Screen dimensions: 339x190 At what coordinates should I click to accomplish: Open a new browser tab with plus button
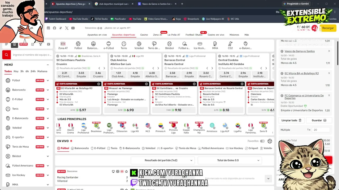point(182,4)
